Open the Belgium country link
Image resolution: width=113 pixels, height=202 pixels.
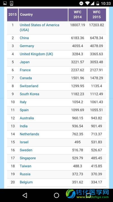coord(26,182)
